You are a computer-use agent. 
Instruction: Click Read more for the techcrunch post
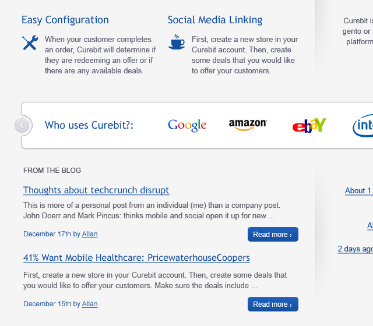pos(273,235)
